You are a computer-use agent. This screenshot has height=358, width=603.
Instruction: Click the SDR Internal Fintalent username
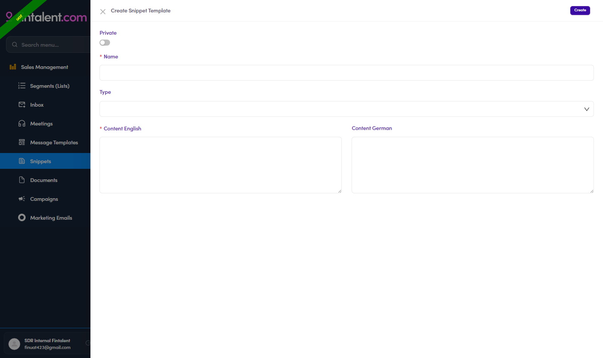point(47,341)
